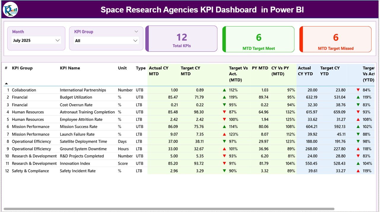Click the green up arrow beside Budget Utilization 119%

(225, 97)
